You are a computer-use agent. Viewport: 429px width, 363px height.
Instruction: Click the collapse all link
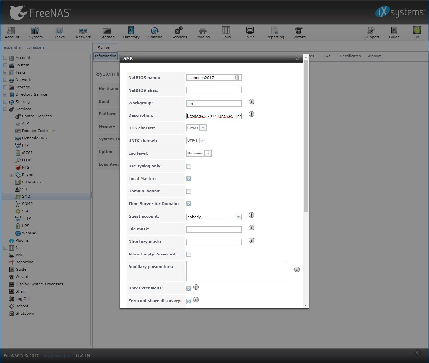coord(36,47)
